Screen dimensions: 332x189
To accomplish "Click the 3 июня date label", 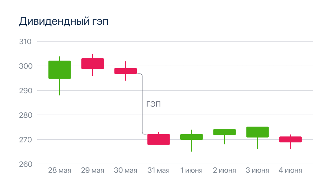I will point(258,171).
